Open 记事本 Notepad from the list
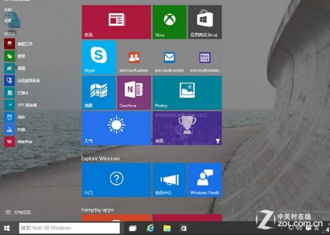 [x=16, y=92]
